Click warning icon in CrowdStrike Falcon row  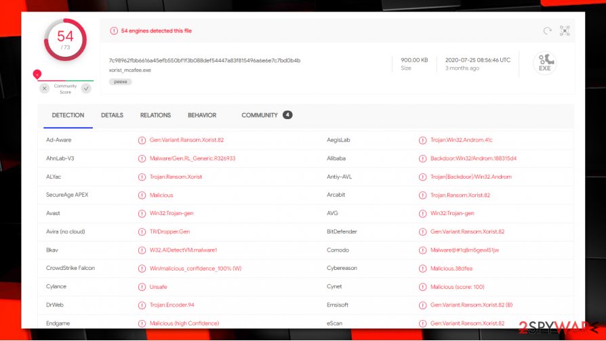142,269
